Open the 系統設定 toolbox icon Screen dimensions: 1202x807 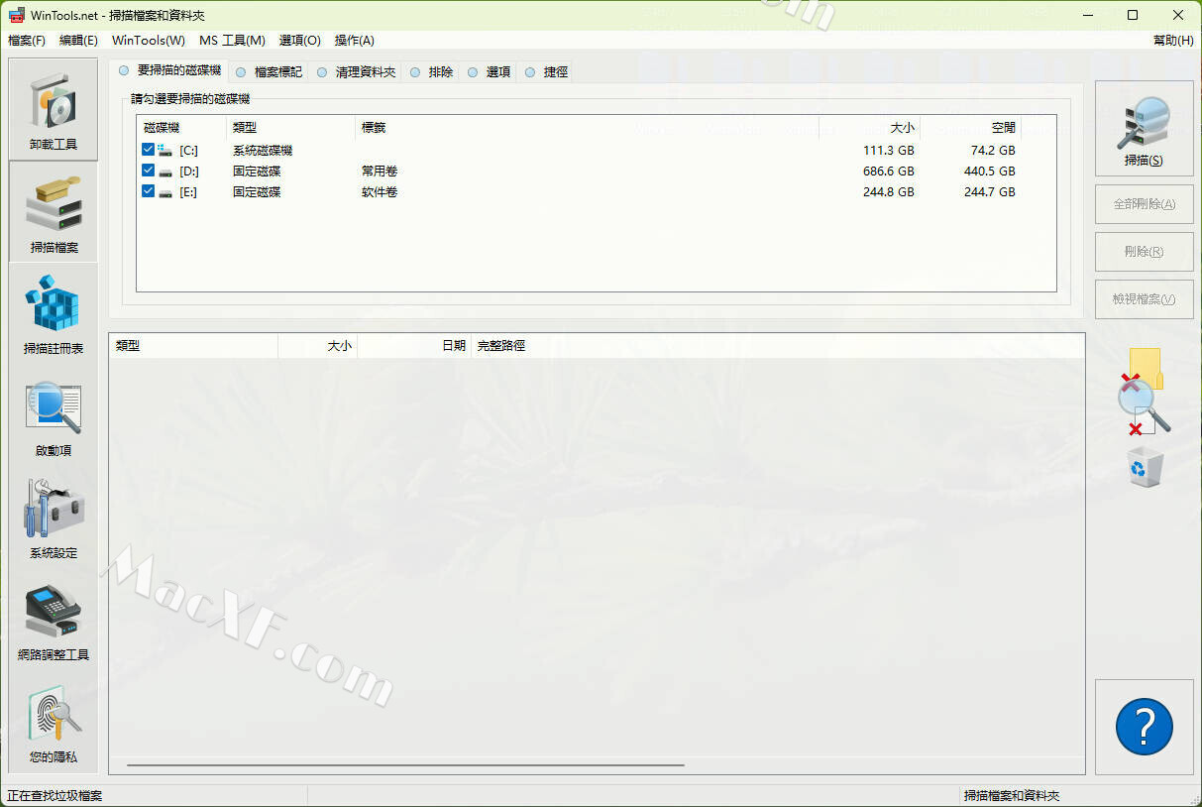pos(54,519)
